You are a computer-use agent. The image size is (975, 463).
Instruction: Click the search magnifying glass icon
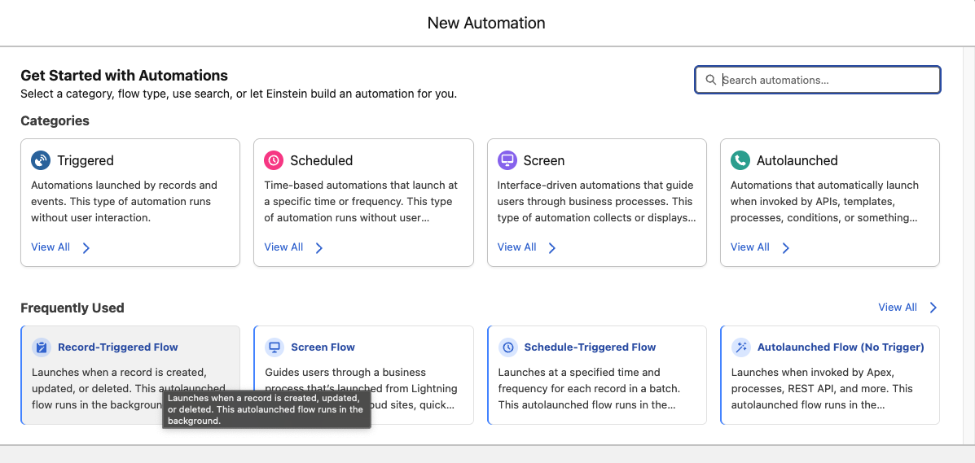coord(711,80)
